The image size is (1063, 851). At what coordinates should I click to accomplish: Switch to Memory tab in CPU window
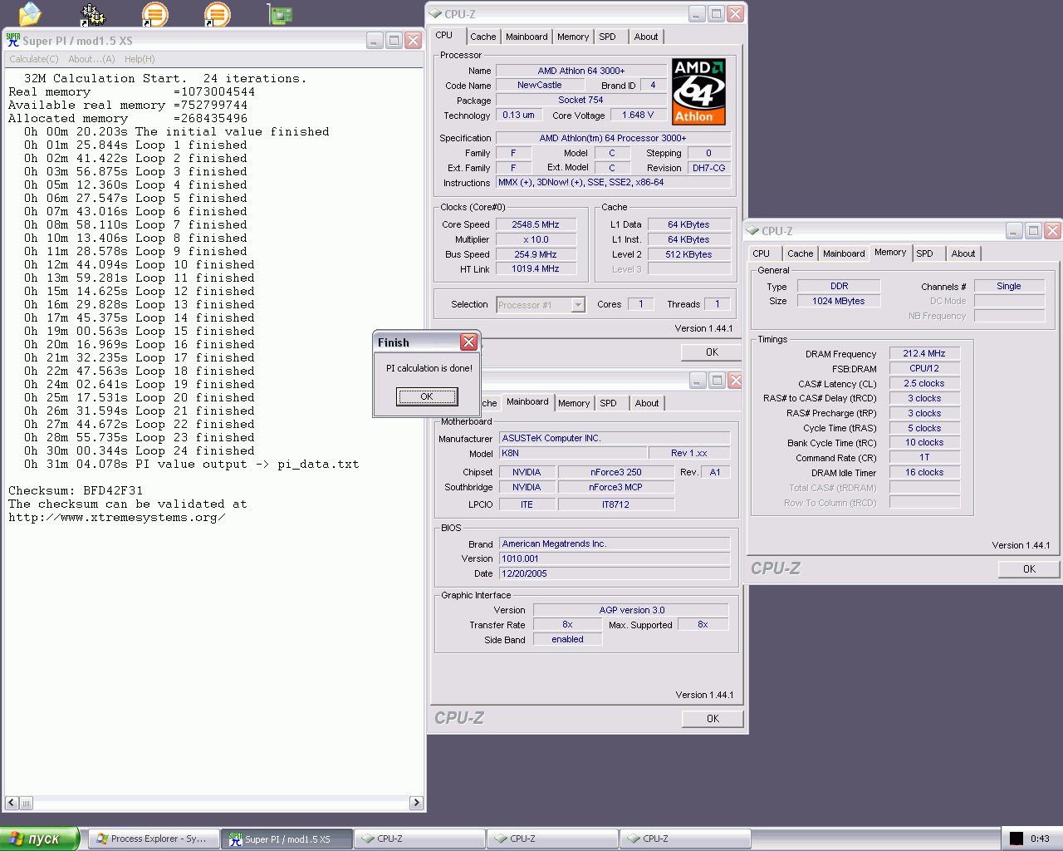point(573,37)
